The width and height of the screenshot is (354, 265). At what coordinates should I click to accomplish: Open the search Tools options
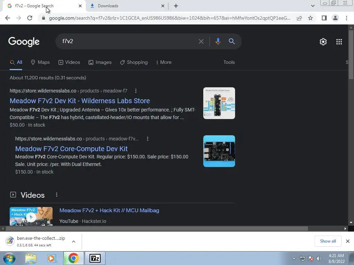coord(229,62)
